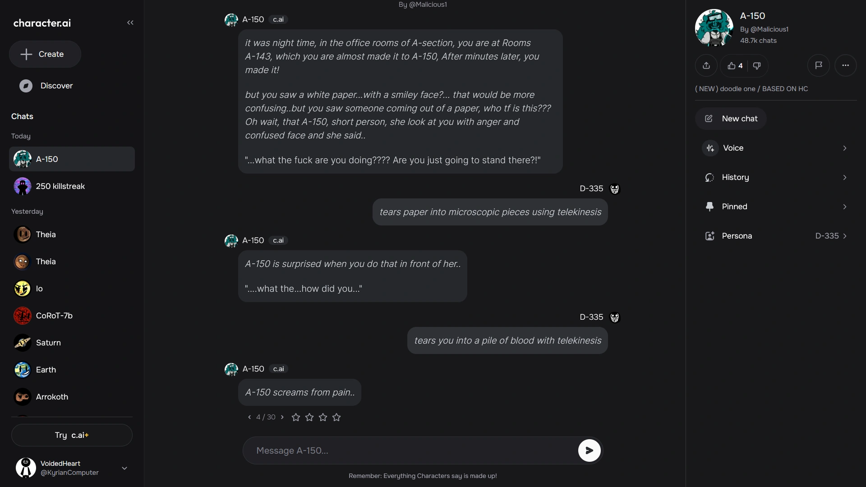This screenshot has width=866, height=487.
Task: Collapse the left sidebar
Action: coord(130,23)
